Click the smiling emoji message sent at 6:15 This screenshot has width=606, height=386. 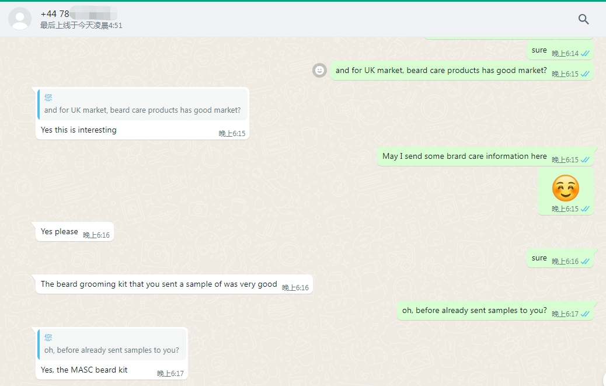tap(565, 189)
